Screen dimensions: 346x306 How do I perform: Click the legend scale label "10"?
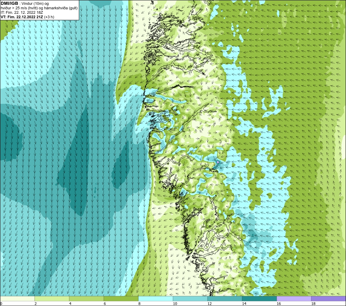click(175, 304)
